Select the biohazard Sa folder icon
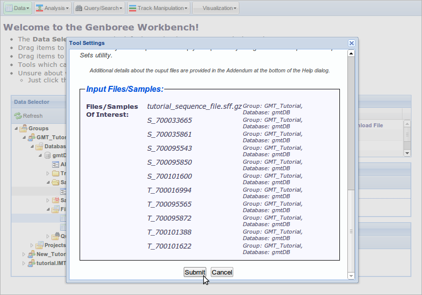 point(56,200)
